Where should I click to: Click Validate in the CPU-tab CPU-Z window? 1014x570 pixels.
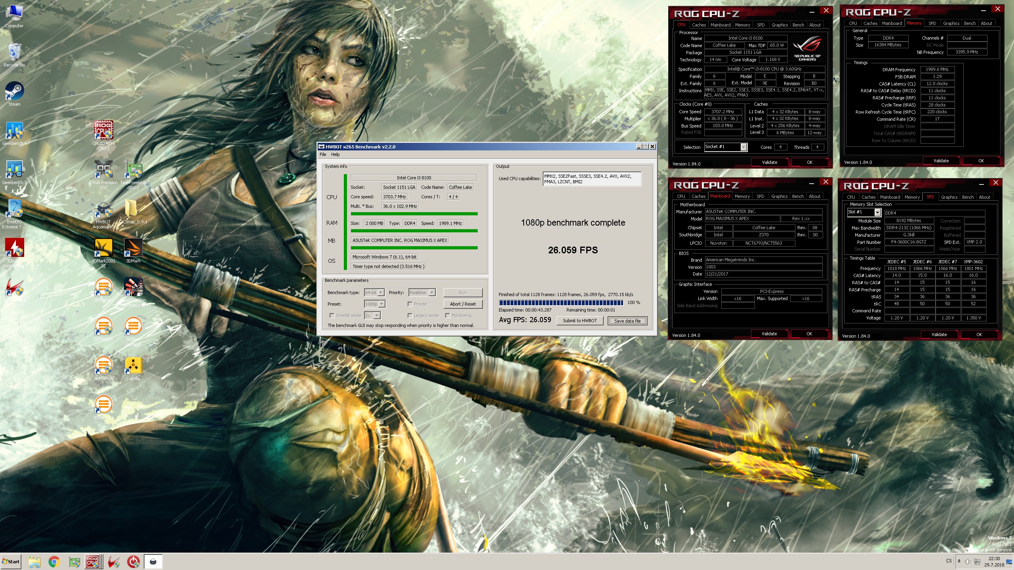769,162
